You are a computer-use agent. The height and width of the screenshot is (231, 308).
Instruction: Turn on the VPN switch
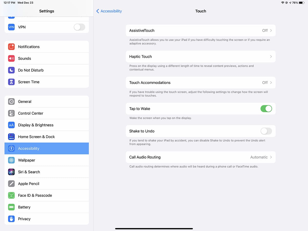(79, 27)
